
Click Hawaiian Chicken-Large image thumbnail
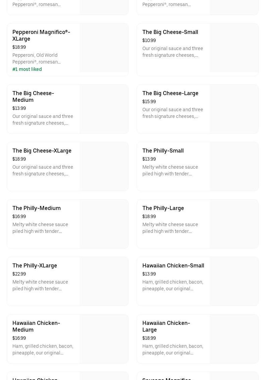pyautogui.click(x=234, y=339)
